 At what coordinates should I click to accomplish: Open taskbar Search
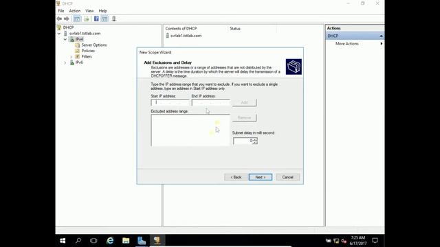pos(78,241)
